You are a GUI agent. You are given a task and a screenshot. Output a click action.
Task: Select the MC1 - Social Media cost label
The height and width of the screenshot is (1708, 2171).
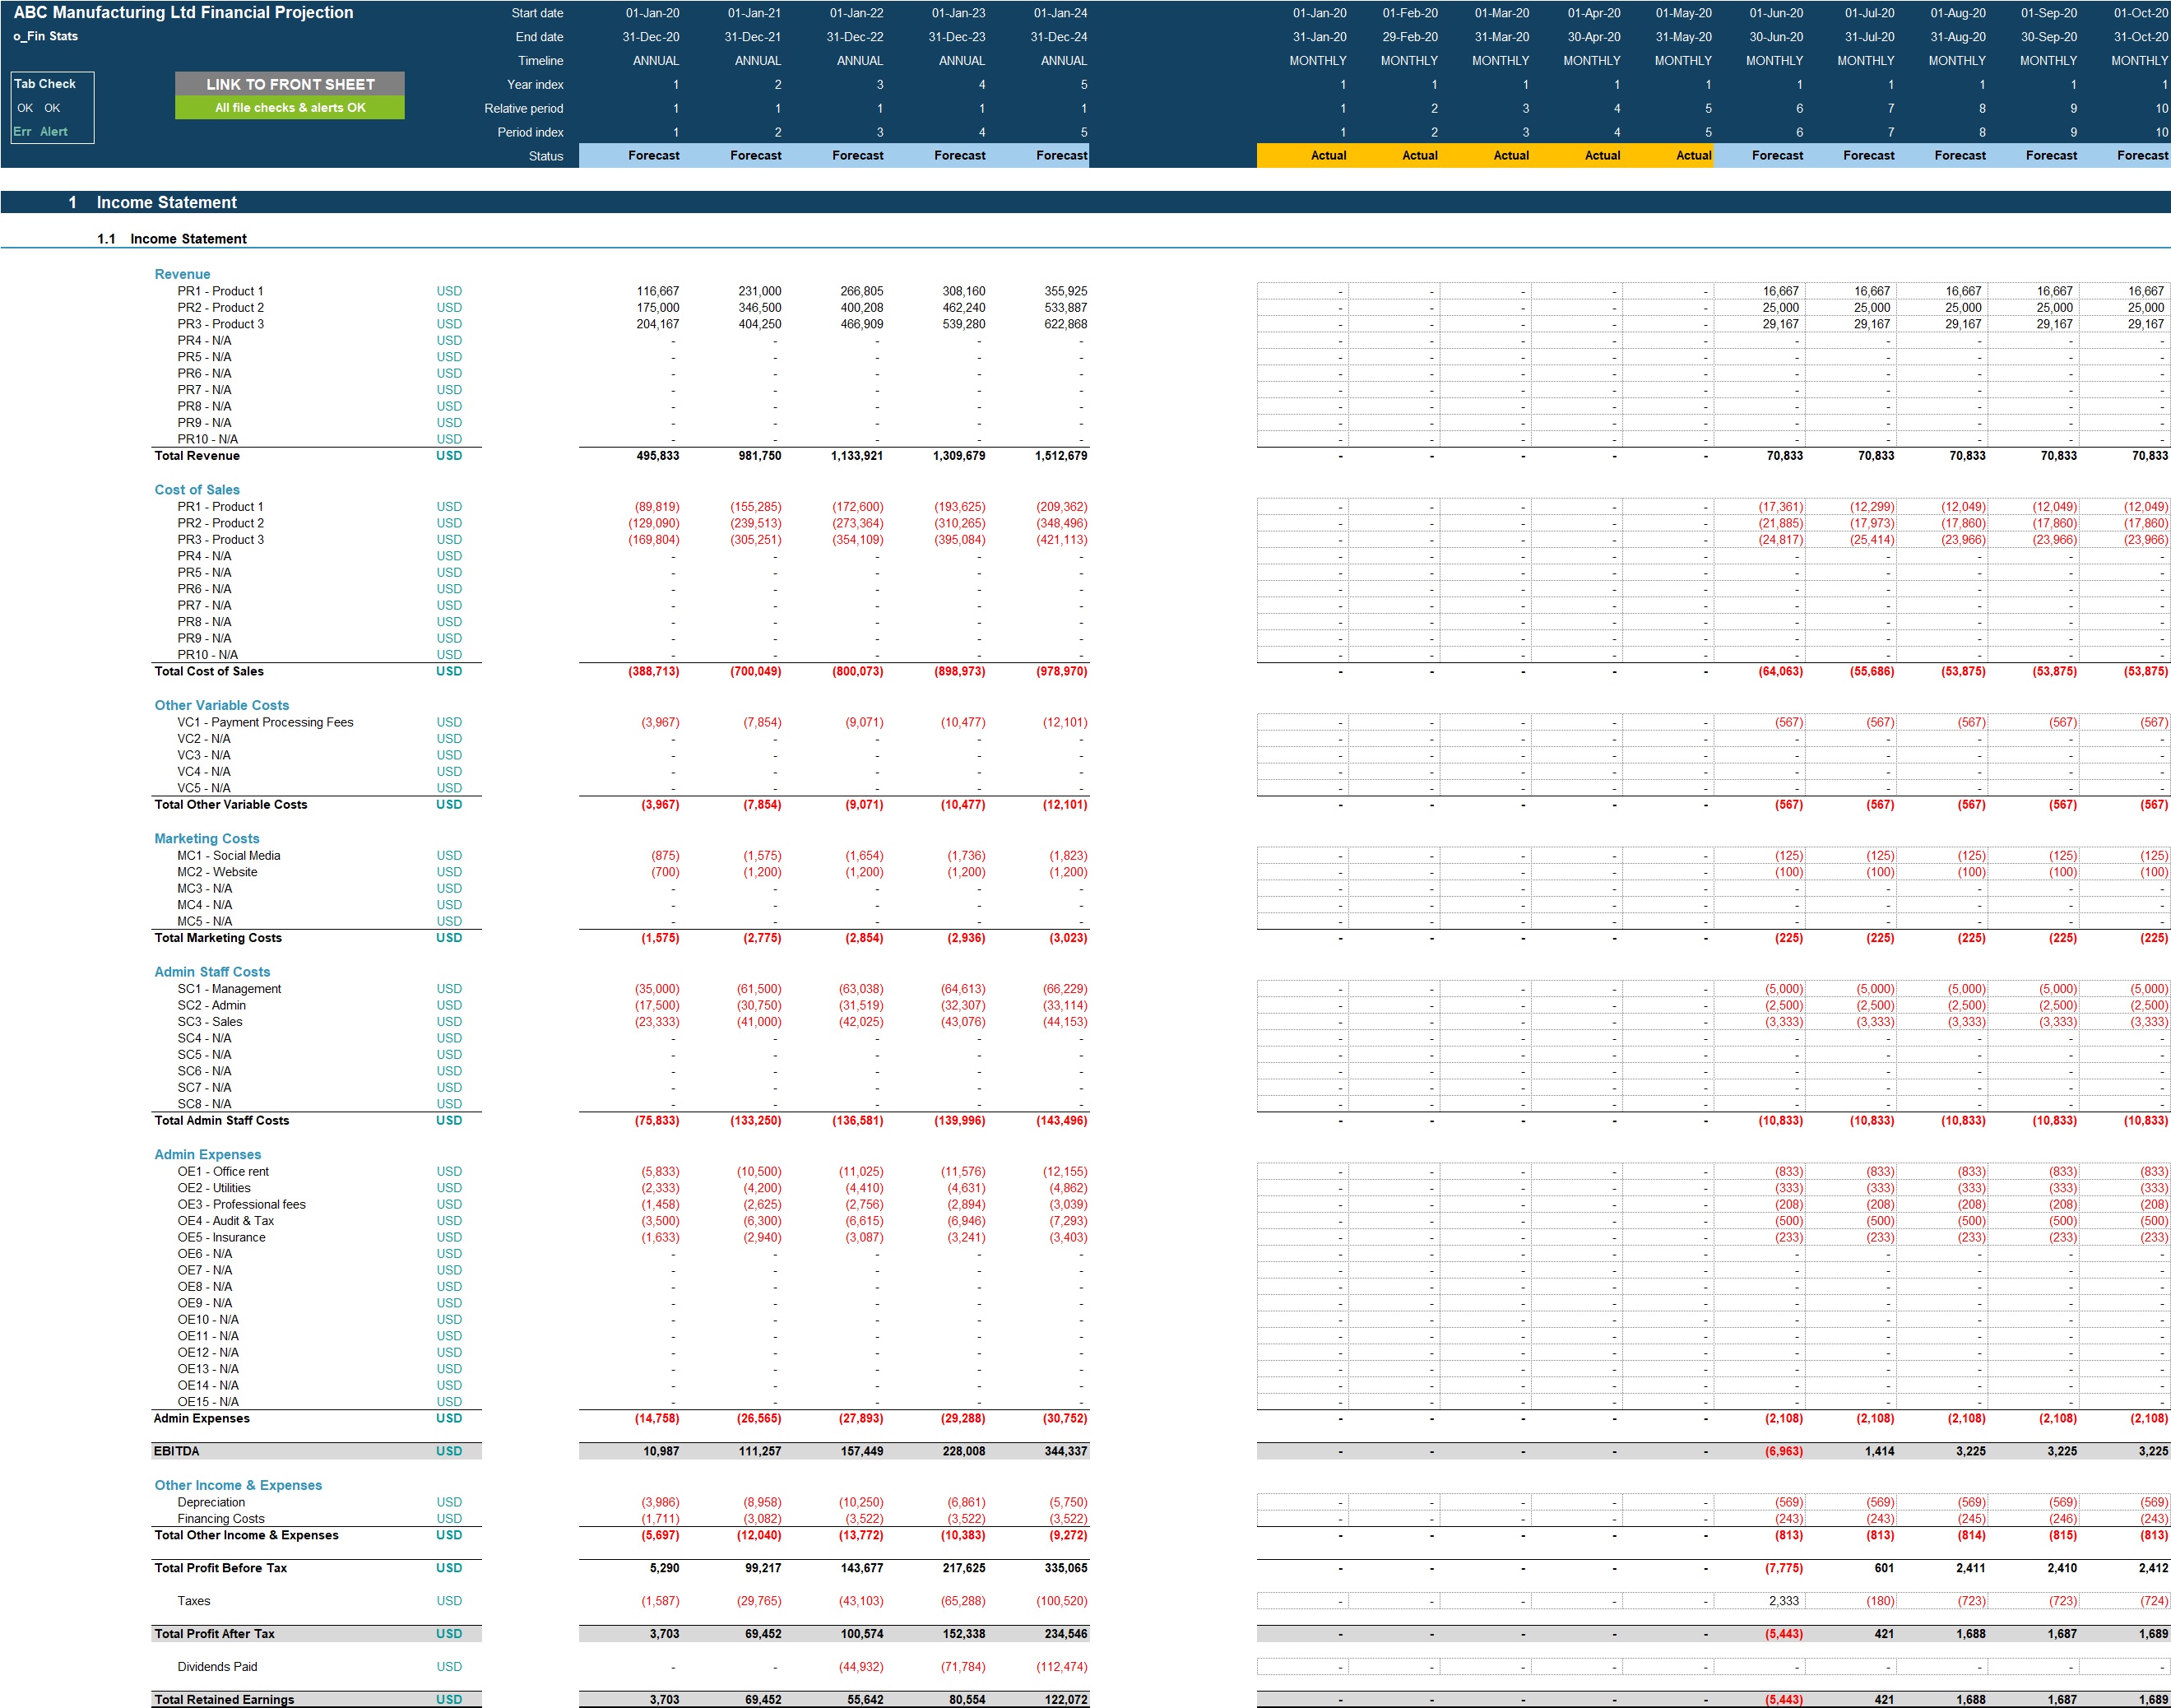click(x=229, y=855)
